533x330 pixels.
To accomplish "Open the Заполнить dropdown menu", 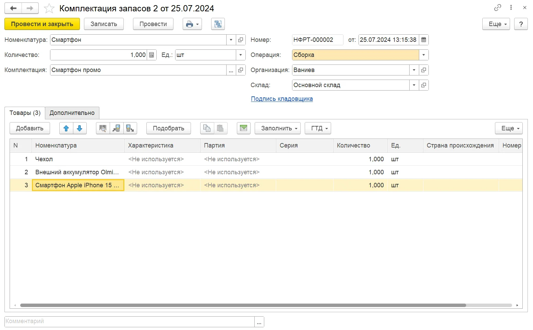I will click(x=278, y=128).
